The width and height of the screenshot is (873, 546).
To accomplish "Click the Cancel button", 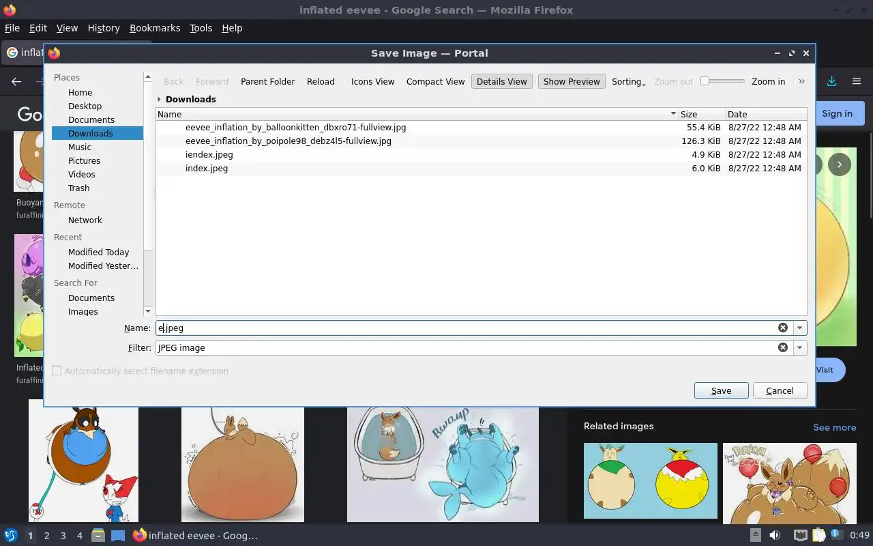I will [780, 390].
